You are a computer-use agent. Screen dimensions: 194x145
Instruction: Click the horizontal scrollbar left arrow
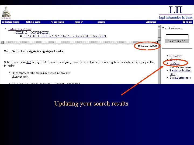click(2, 42)
